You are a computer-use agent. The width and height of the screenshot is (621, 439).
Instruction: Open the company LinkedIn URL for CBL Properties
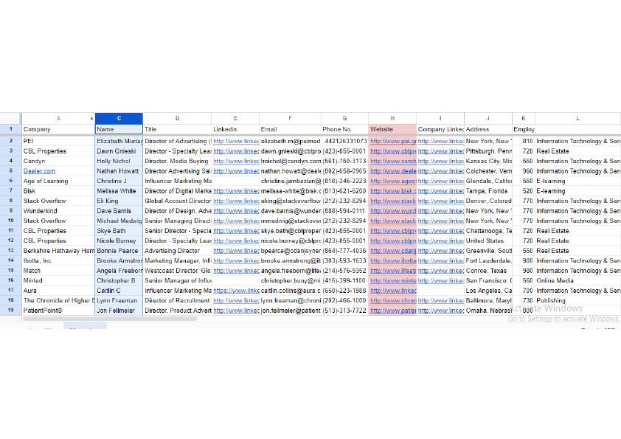click(440, 151)
